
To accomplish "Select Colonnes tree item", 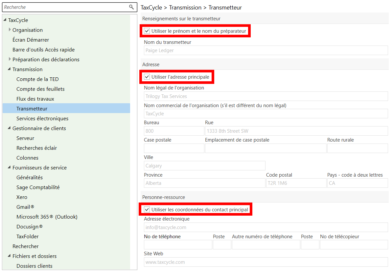I will click(x=28, y=158).
